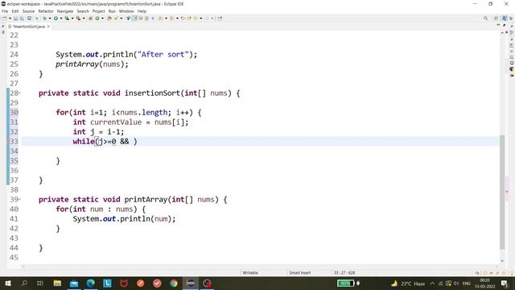Click the External Tools run icon
The width and height of the screenshot is (515, 290).
pos(79,19)
